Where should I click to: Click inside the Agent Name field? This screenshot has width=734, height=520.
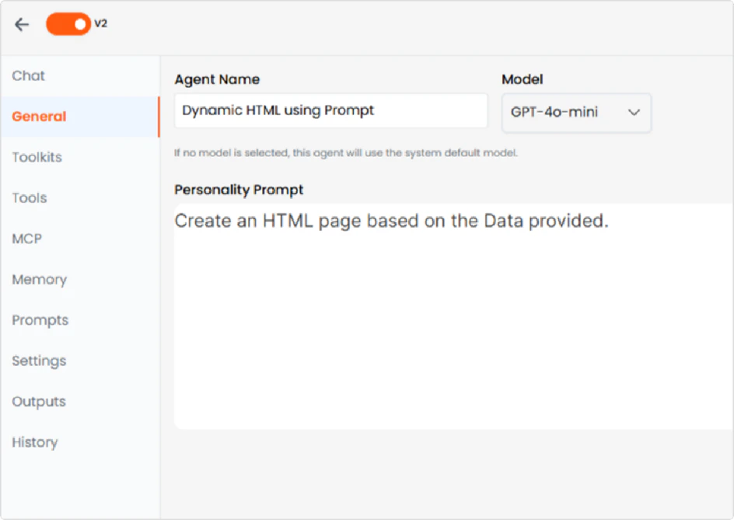[330, 110]
